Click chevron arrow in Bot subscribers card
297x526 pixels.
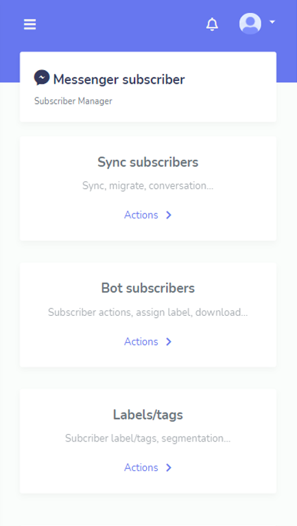tap(169, 341)
